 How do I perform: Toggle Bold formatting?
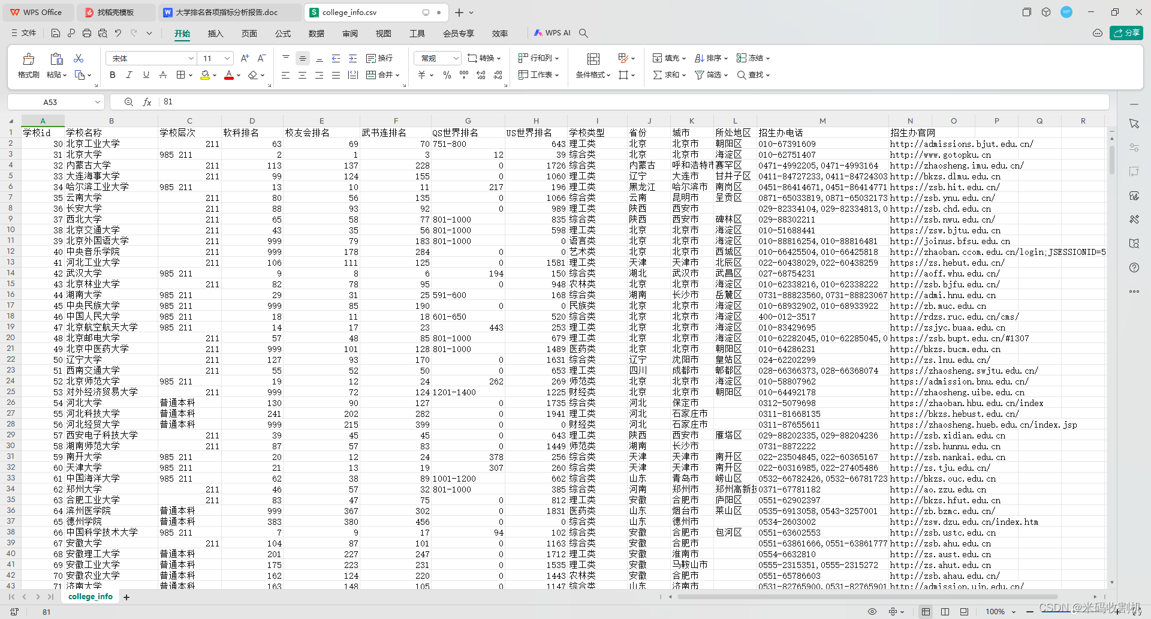[112, 75]
